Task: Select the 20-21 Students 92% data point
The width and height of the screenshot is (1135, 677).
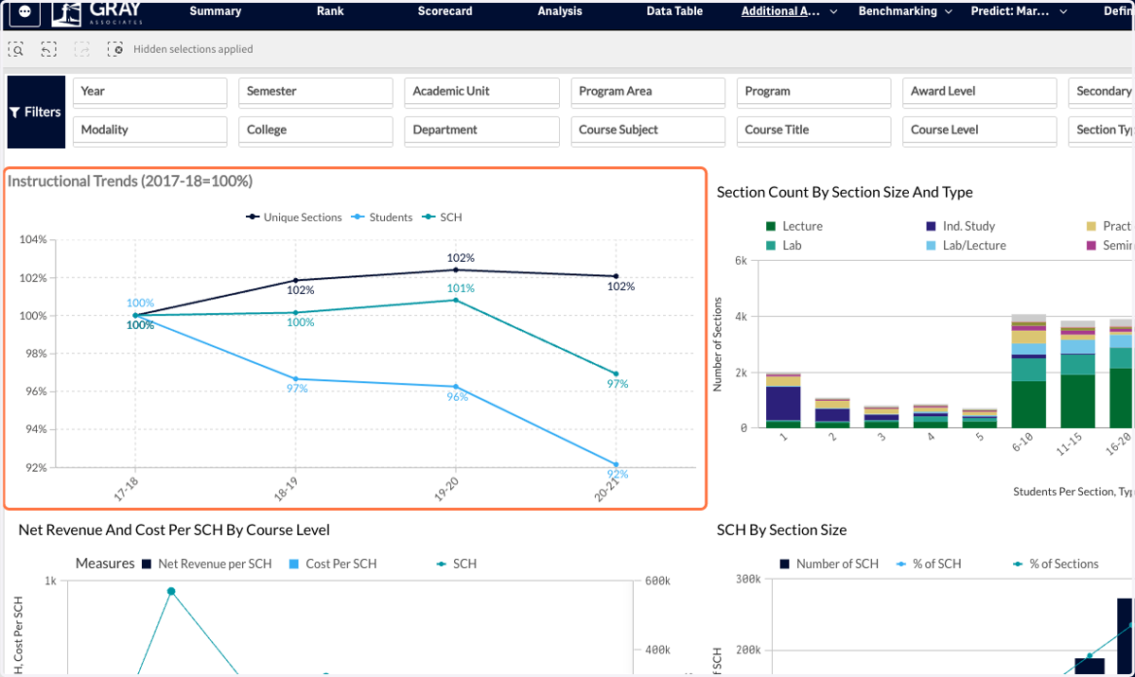Action: coord(616,464)
